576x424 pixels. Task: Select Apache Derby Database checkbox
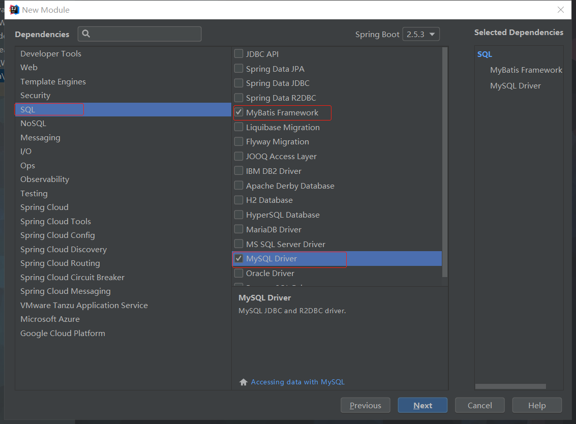click(x=239, y=186)
